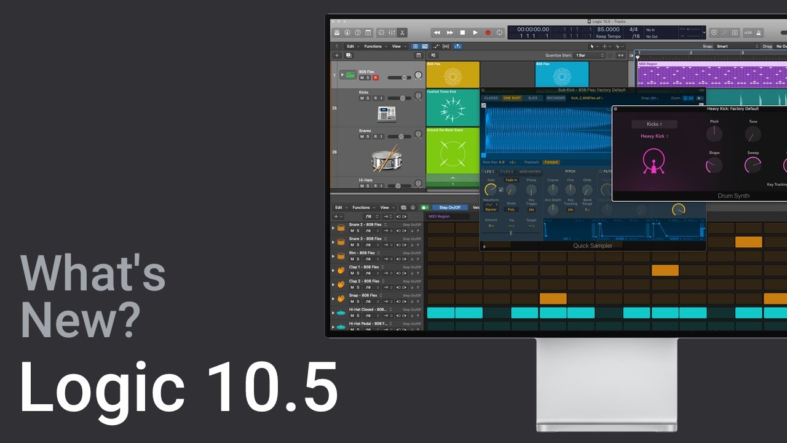787x443 pixels.
Task: Click the Kicks drum machine track icon
Action: tap(386, 113)
